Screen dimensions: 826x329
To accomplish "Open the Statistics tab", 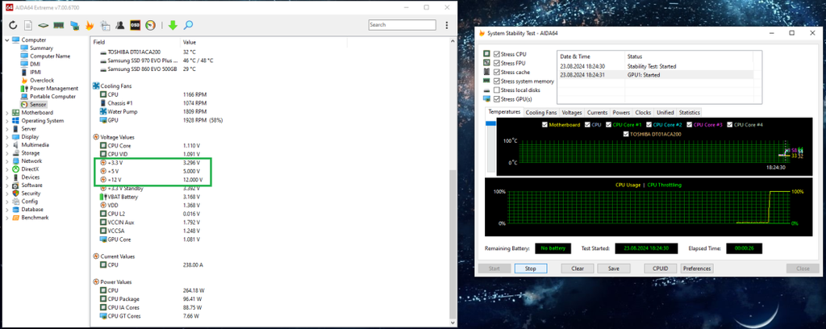I will coord(689,112).
